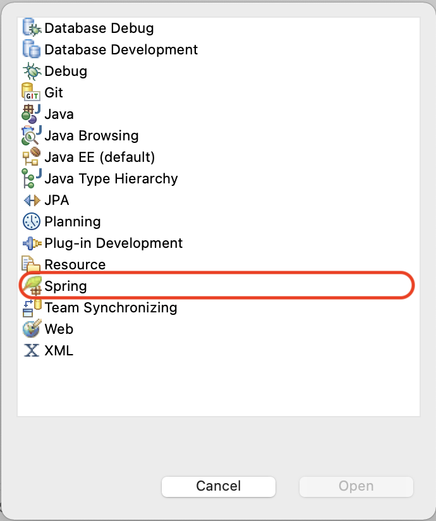This screenshot has height=521, width=436.
Task: Select the "Spring" perspective label
Action: 66,286
